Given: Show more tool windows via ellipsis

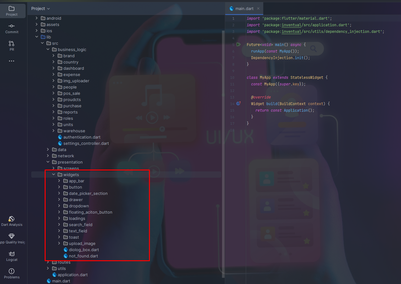Looking at the screenshot, I should click(12, 61).
